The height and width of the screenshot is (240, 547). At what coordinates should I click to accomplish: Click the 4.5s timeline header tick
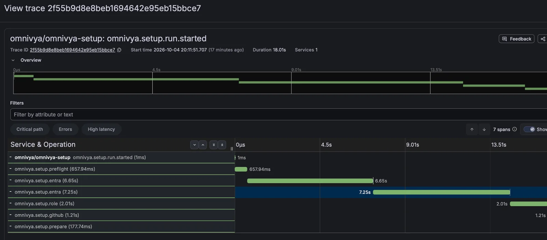pos(326,145)
